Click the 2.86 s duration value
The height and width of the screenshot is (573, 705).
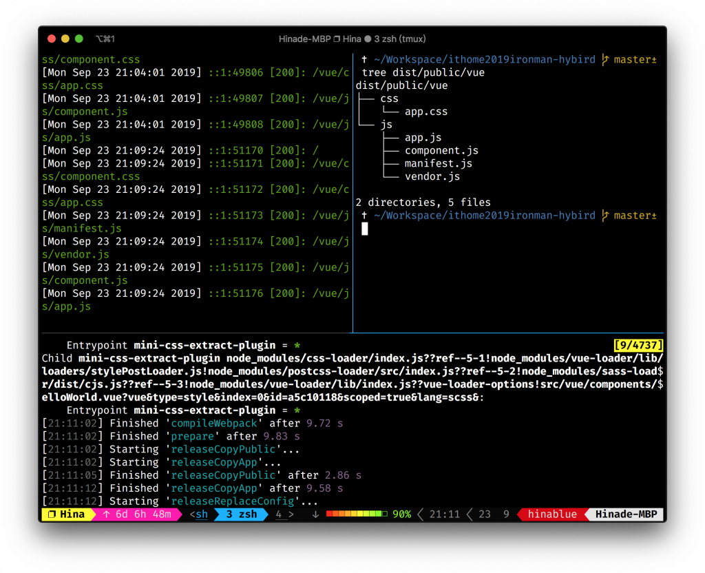coord(343,475)
